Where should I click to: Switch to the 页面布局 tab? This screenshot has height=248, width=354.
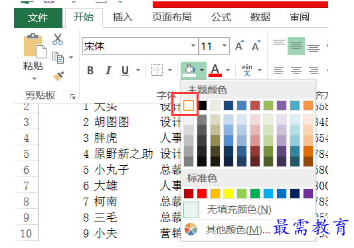[x=171, y=17]
